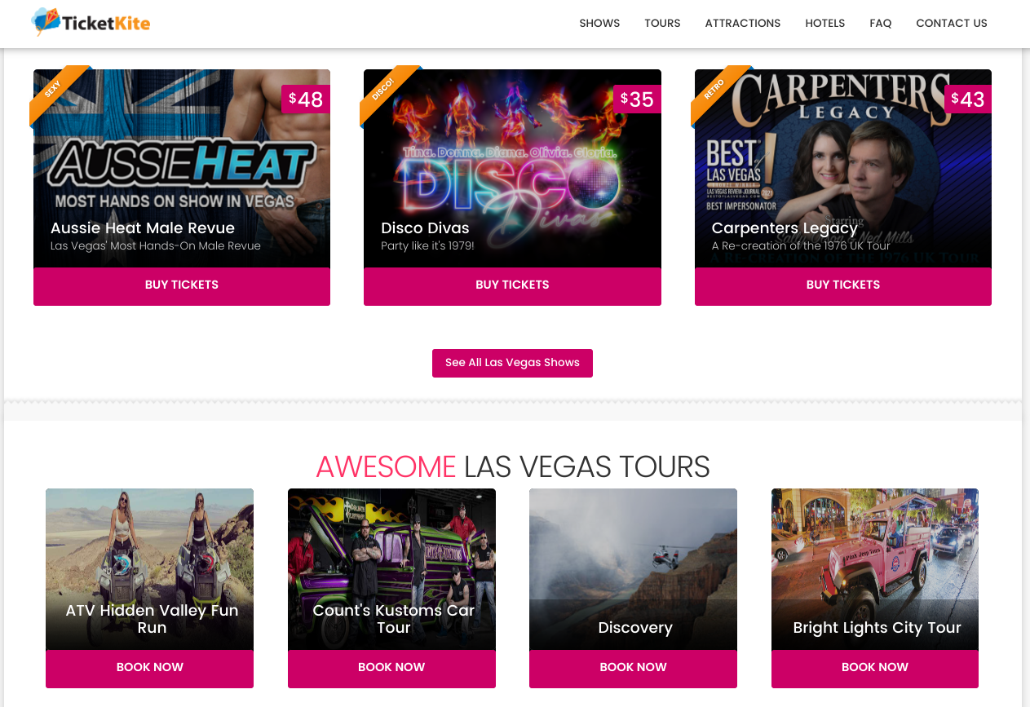
Task: Buy tickets for Aussie Heat Male Revue
Action: click(x=182, y=285)
